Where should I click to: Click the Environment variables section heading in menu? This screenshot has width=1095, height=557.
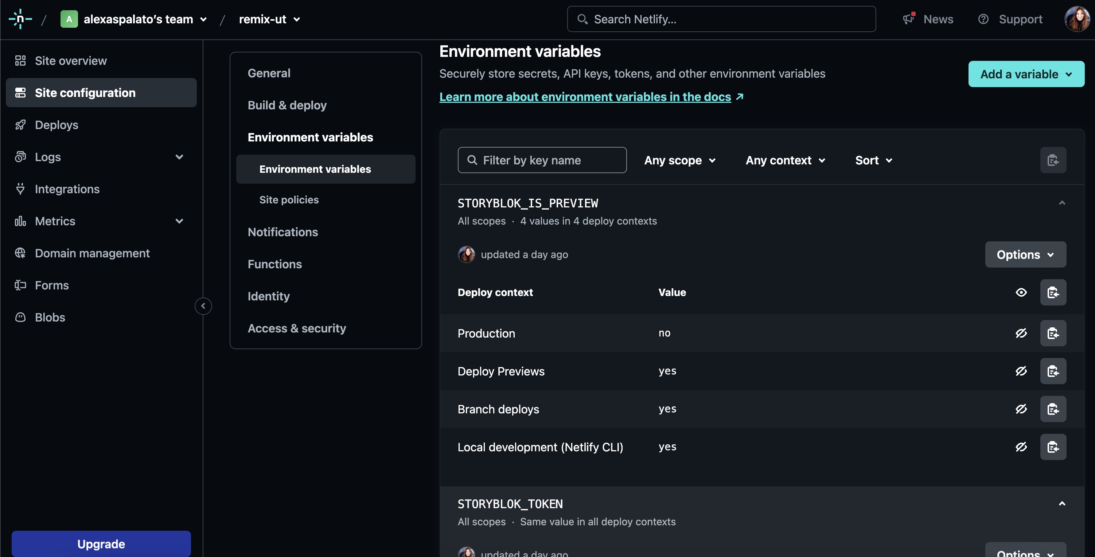(310, 137)
